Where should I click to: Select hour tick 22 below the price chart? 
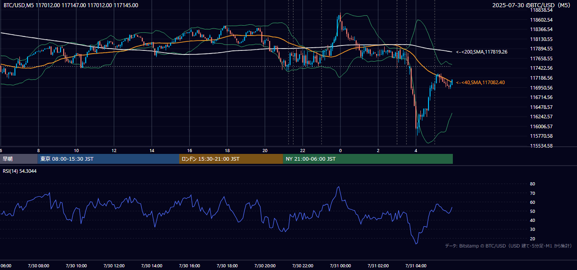(302, 150)
